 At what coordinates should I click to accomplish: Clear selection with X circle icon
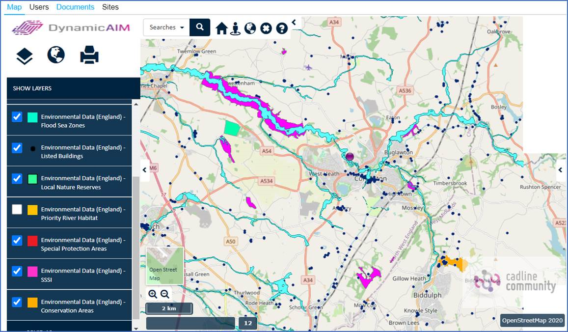click(266, 28)
